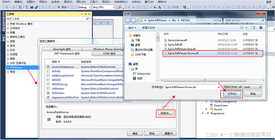The width and height of the screenshot is (275, 140).
Task: Switch to the COM 组件 tab
Action: coord(109,54)
